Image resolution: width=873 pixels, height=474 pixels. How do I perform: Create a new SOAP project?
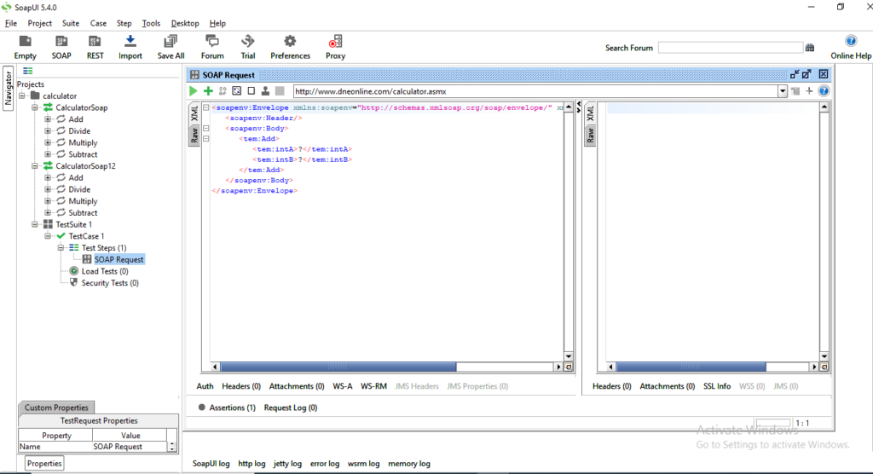click(61, 42)
